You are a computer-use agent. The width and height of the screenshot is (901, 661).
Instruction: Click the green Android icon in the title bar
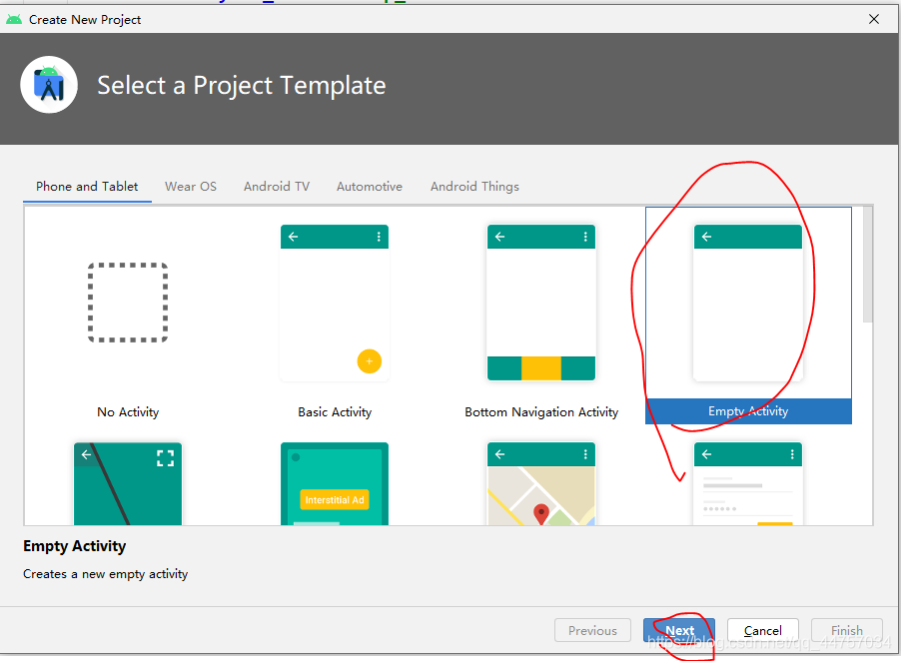coord(14,18)
